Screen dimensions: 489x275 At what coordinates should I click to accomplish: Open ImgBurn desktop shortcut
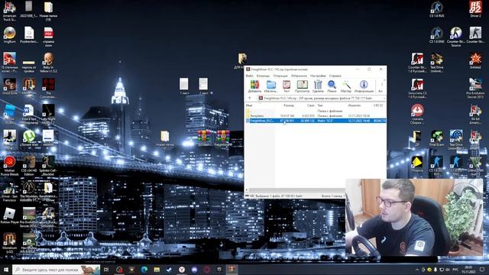[x=9, y=35]
